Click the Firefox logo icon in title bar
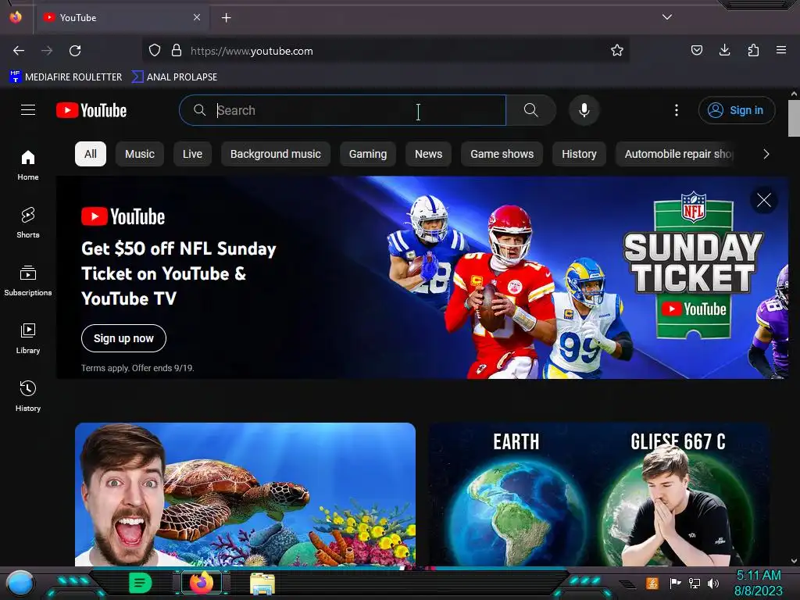Image resolution: width=800 pixels, height=600 pixels. (16, 17)
